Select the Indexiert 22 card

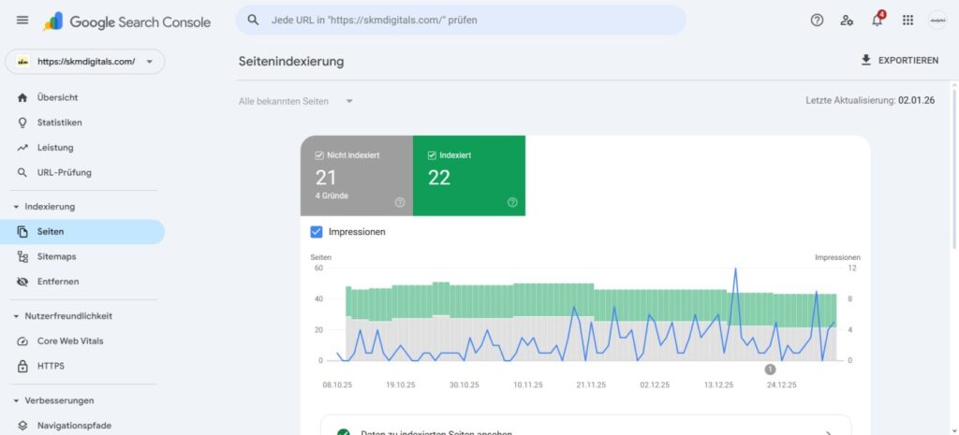tap(469, 176)
